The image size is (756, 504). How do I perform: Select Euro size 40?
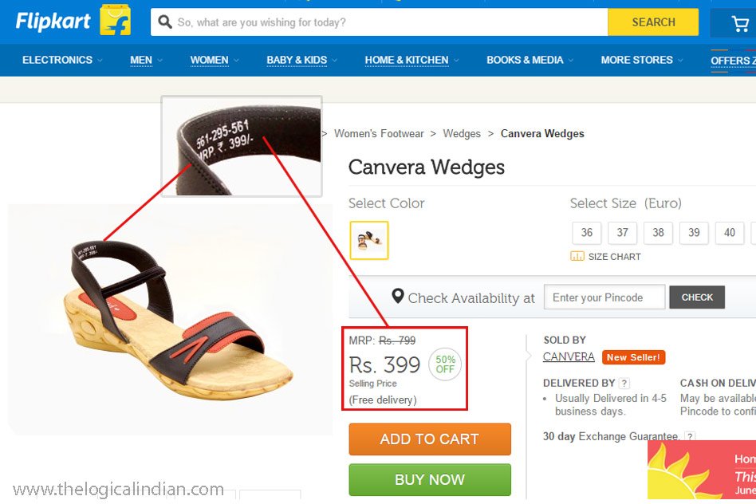tap(729, 233)
